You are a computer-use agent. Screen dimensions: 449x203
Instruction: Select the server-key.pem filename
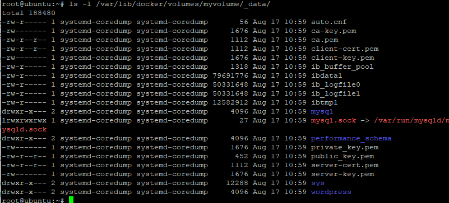pos(342,174)
